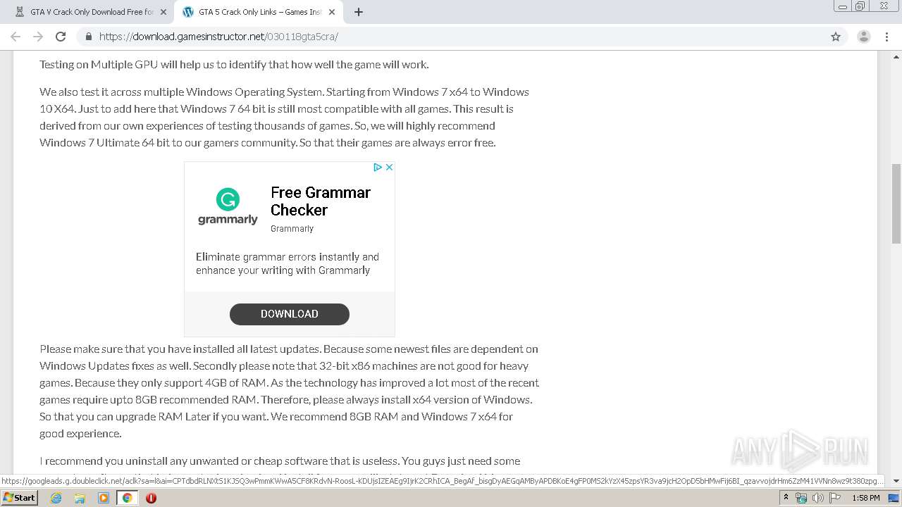902x507 pixels.
Task: Open the Windows Start menu
Action: pos(20,498)
